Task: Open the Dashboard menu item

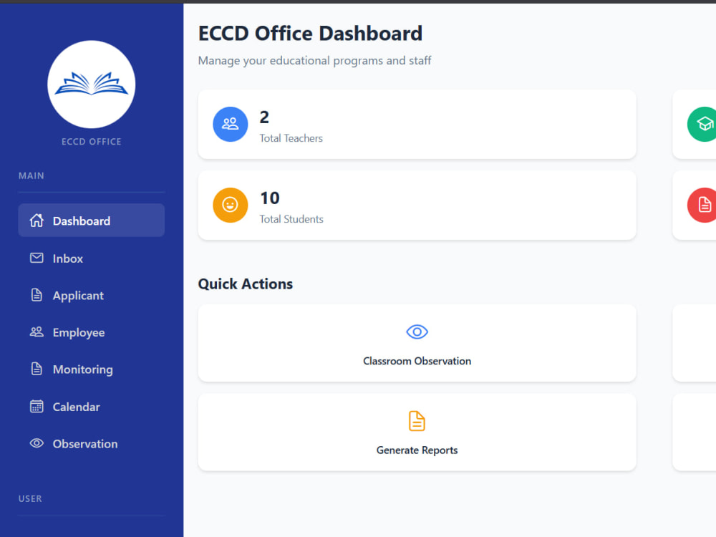Action: pyautogui.click(x=92, y=220)
